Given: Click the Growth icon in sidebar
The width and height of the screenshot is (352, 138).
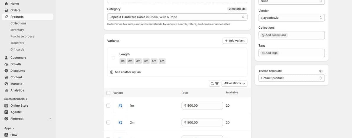Looking at the screenshot, I should [x=6, y=64].
